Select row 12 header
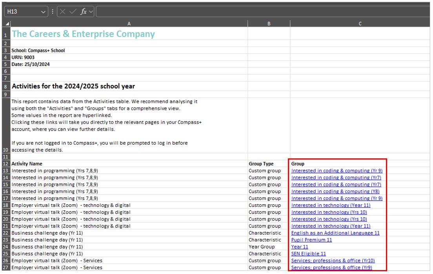This screenshot has width=433, height=274. 5,164
